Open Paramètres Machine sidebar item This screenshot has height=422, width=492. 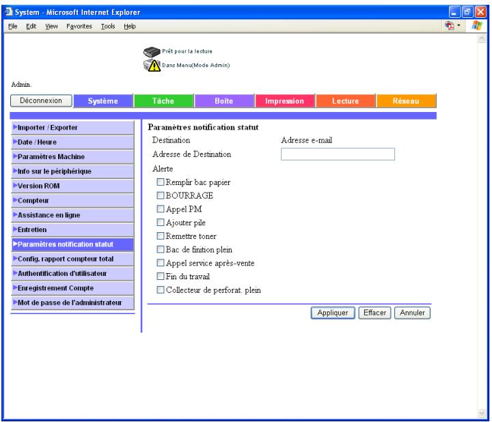click(x=72, y=157)
